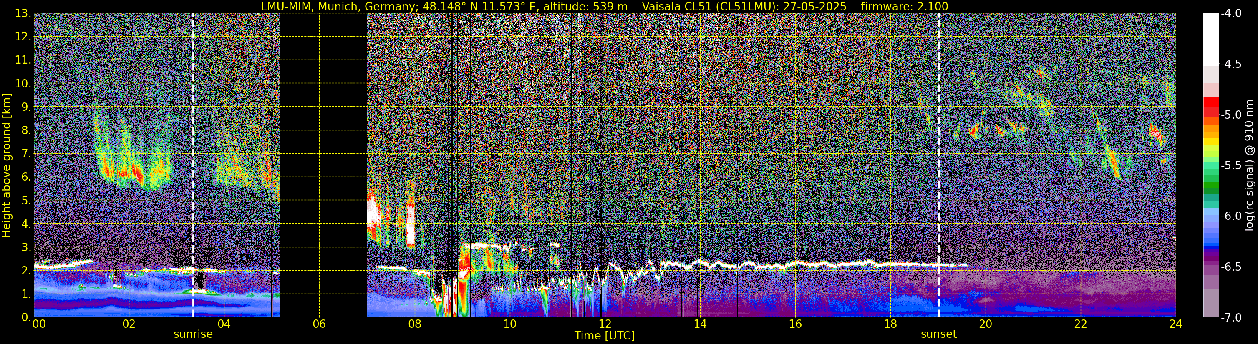Click the colorbar tick label '-6.5'
The height and width of the screenshot is (344, 1258).
point(1231,267)
